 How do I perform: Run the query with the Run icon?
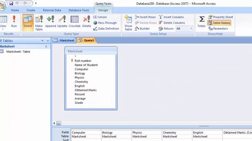point(14,22)
